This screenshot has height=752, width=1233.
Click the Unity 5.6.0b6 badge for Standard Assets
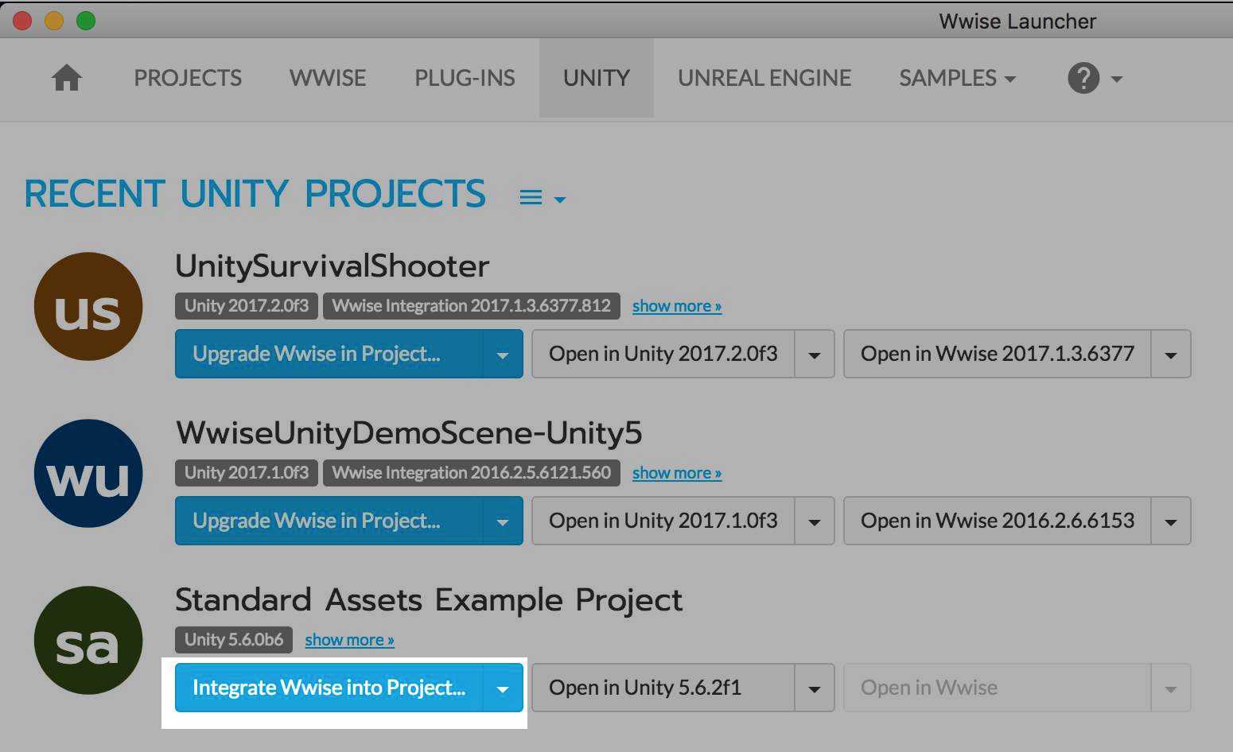[x=233, y=639]
